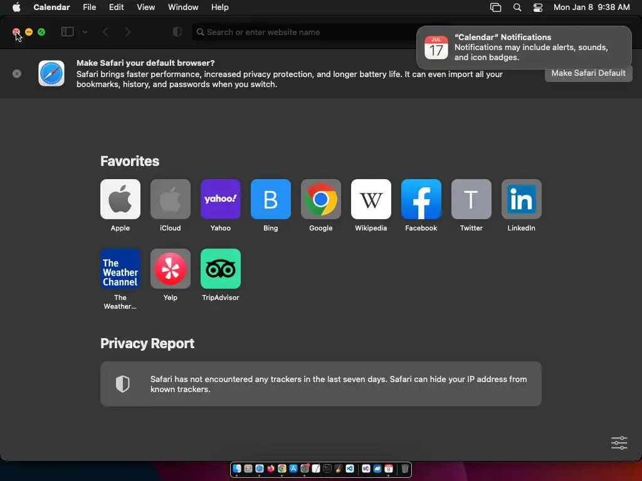Toggle the Safari sidebar button
The image size is (642, 481).
pos(68,32)
